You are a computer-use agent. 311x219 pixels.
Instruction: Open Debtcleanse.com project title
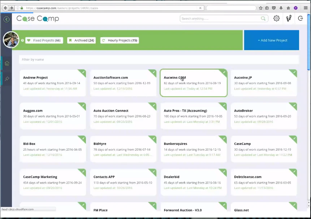[248, 177]
